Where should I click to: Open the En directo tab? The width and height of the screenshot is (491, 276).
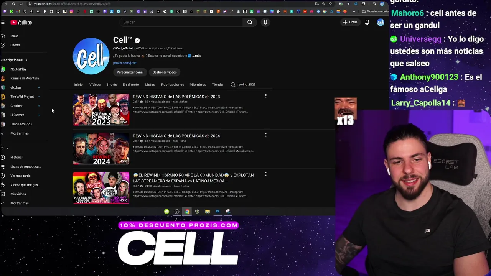tap(131, 84)
